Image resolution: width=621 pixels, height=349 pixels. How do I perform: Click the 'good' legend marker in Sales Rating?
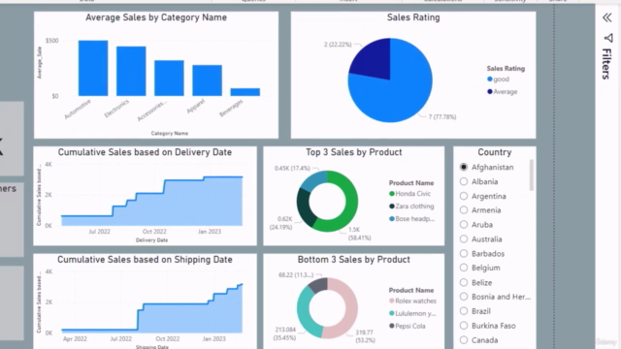489,79
